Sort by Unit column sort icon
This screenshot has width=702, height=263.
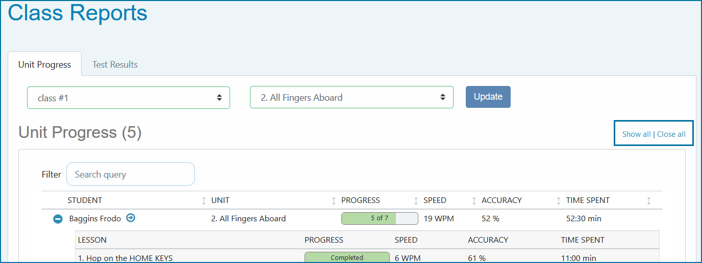point(334,200)
